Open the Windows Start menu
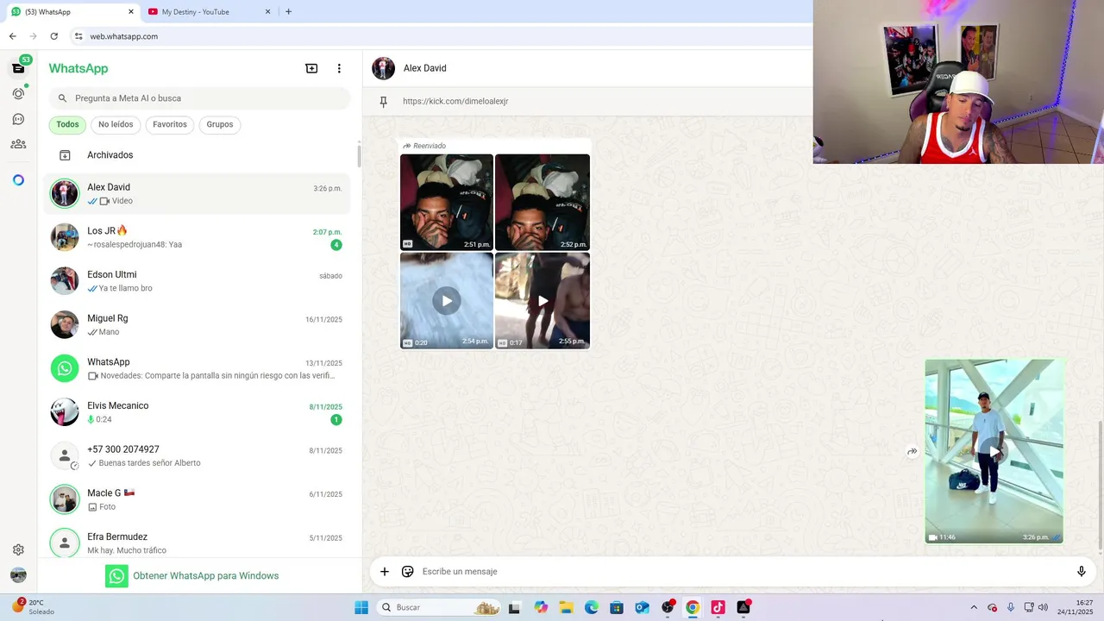Screen dimensions: 1104x621 coord(361,607)
